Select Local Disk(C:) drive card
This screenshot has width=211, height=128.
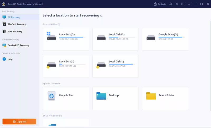(66, 39)
